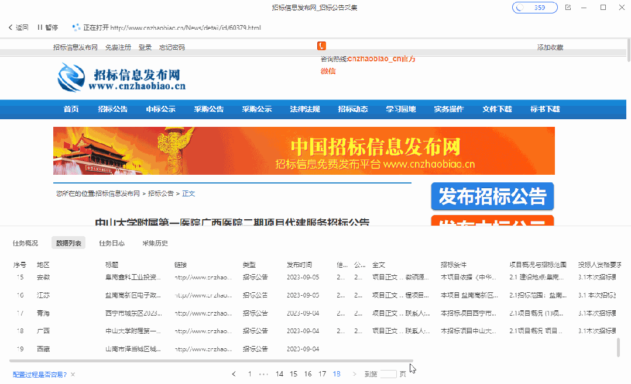Click the 359 credit counter indicator
The height and width of the screenshot is (384, 631).
[x=534, y=8]
